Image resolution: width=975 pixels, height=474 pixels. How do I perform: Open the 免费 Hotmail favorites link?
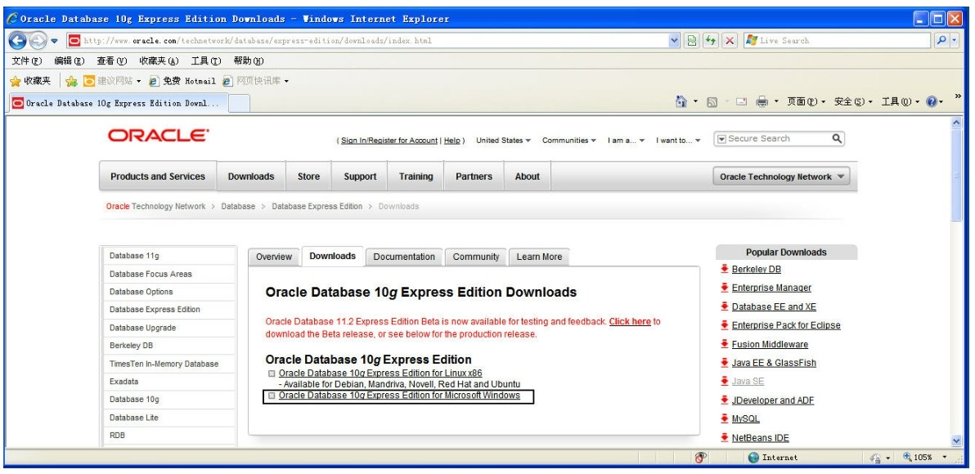(182, 81)
